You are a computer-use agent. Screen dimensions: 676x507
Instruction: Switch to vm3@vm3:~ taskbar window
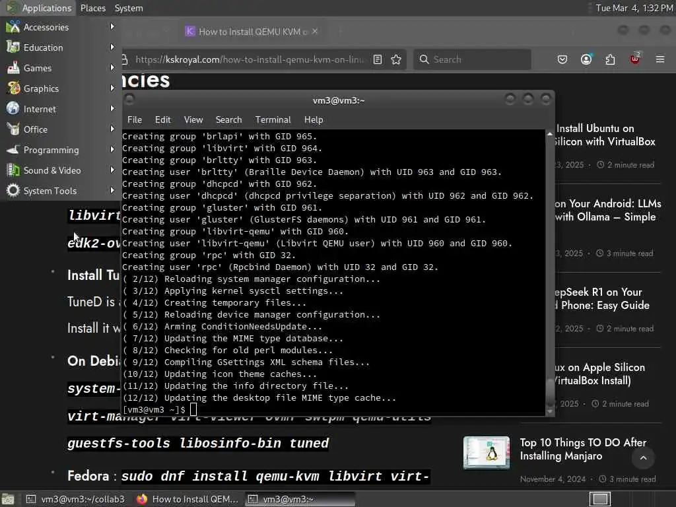pos(300,499)
